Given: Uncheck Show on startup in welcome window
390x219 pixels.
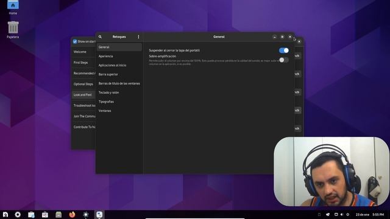Looking at the screenshot, I should coord(75,41).
